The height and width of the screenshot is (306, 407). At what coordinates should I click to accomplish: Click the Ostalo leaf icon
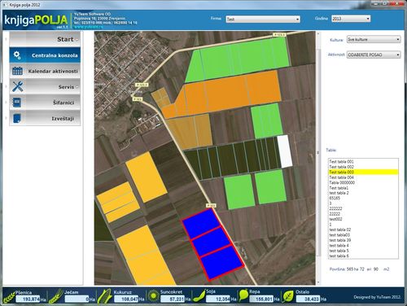(288, 296)
